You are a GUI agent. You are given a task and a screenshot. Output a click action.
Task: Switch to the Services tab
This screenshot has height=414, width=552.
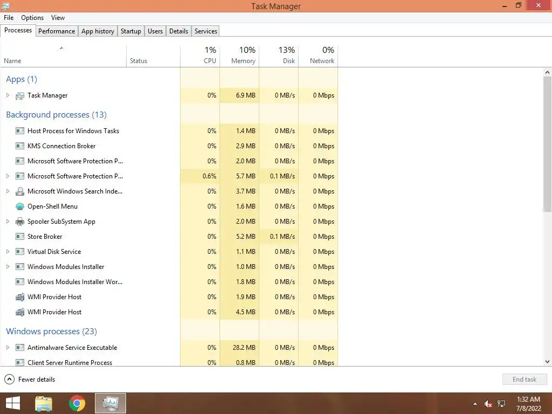click(206, 31)
